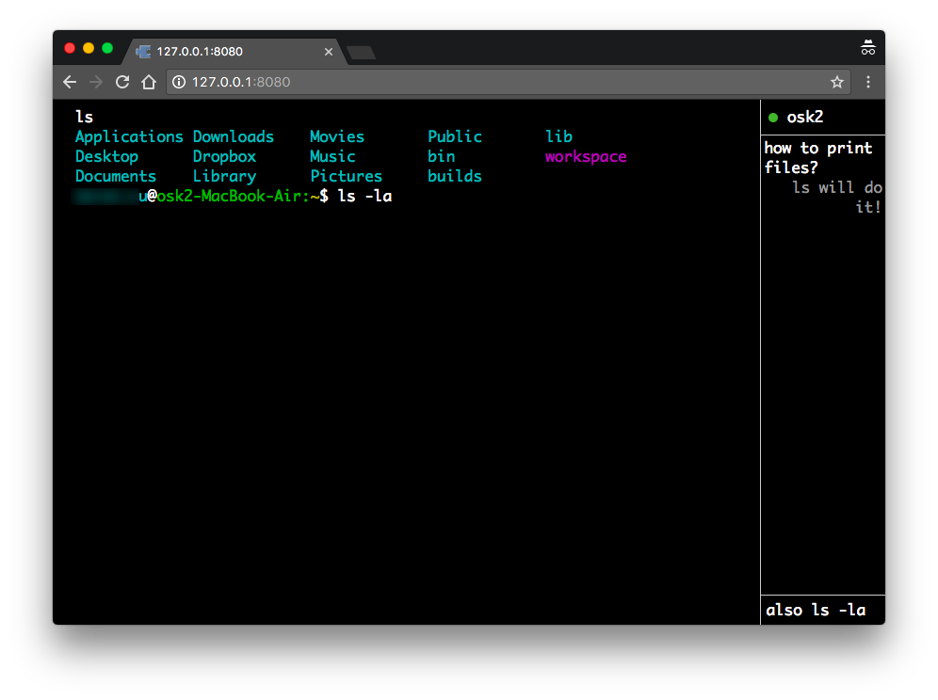Select the osk2 user name in chat header
Image resolution: width=938 pixels, height=700 pixels.
coord(805,118)
